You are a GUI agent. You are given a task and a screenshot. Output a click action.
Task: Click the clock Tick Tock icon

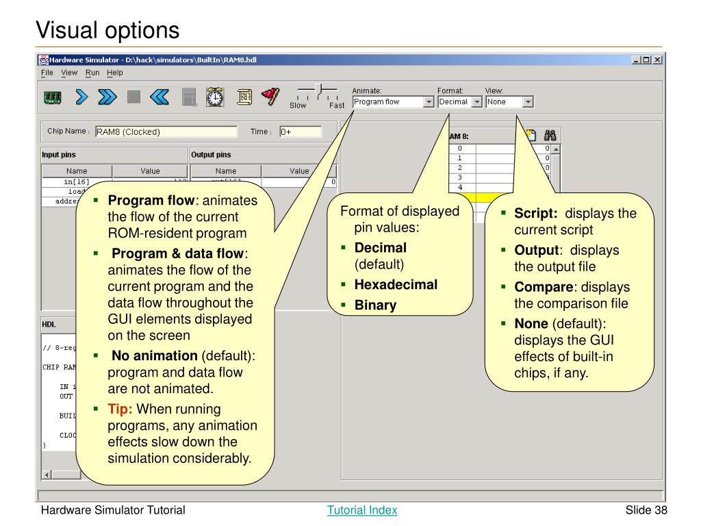point(215,97)
